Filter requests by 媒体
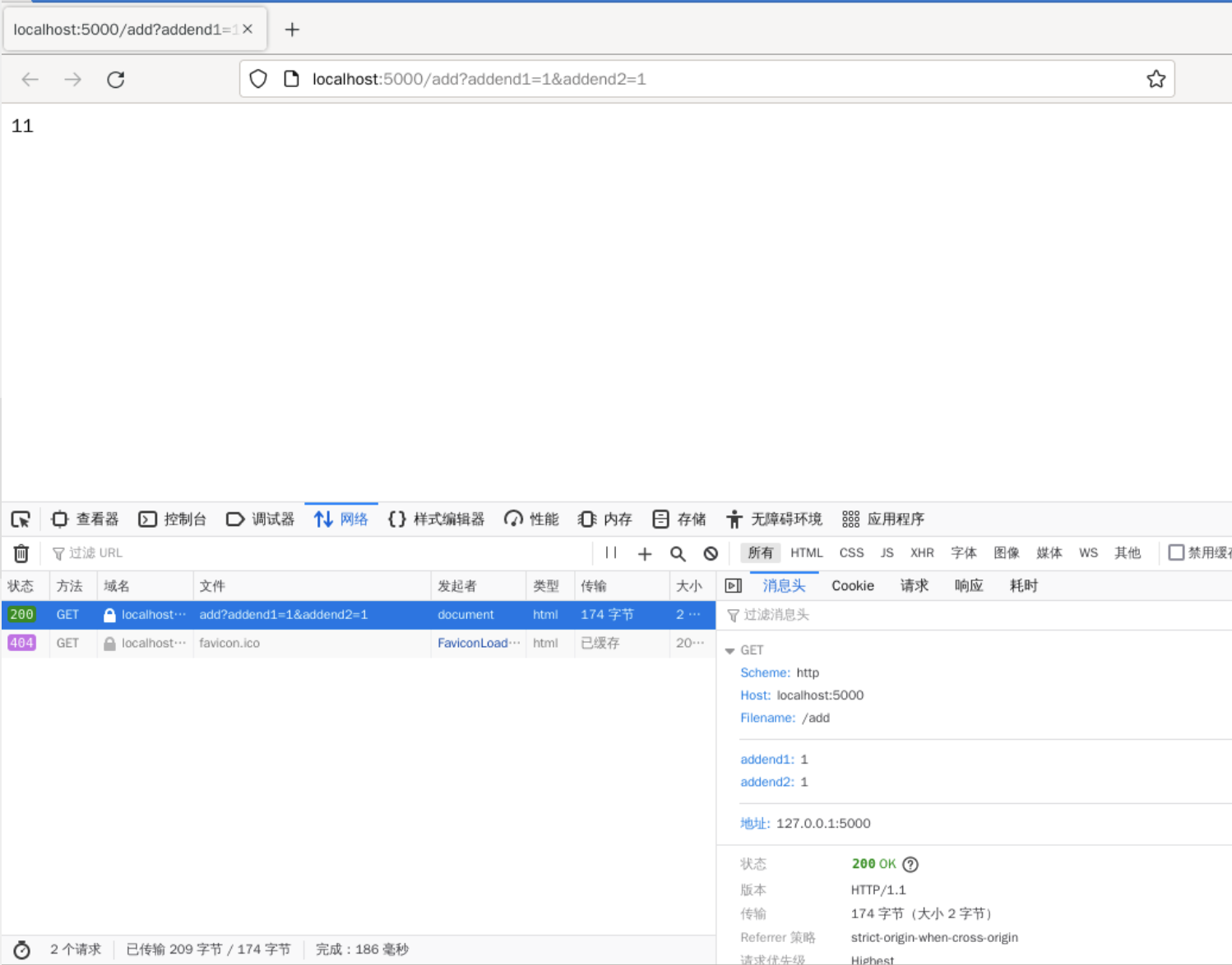This screenshot has height=965, width=1232. tap(1049, 553)
